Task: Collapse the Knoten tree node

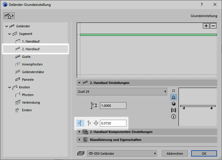Action: (9, 87)
